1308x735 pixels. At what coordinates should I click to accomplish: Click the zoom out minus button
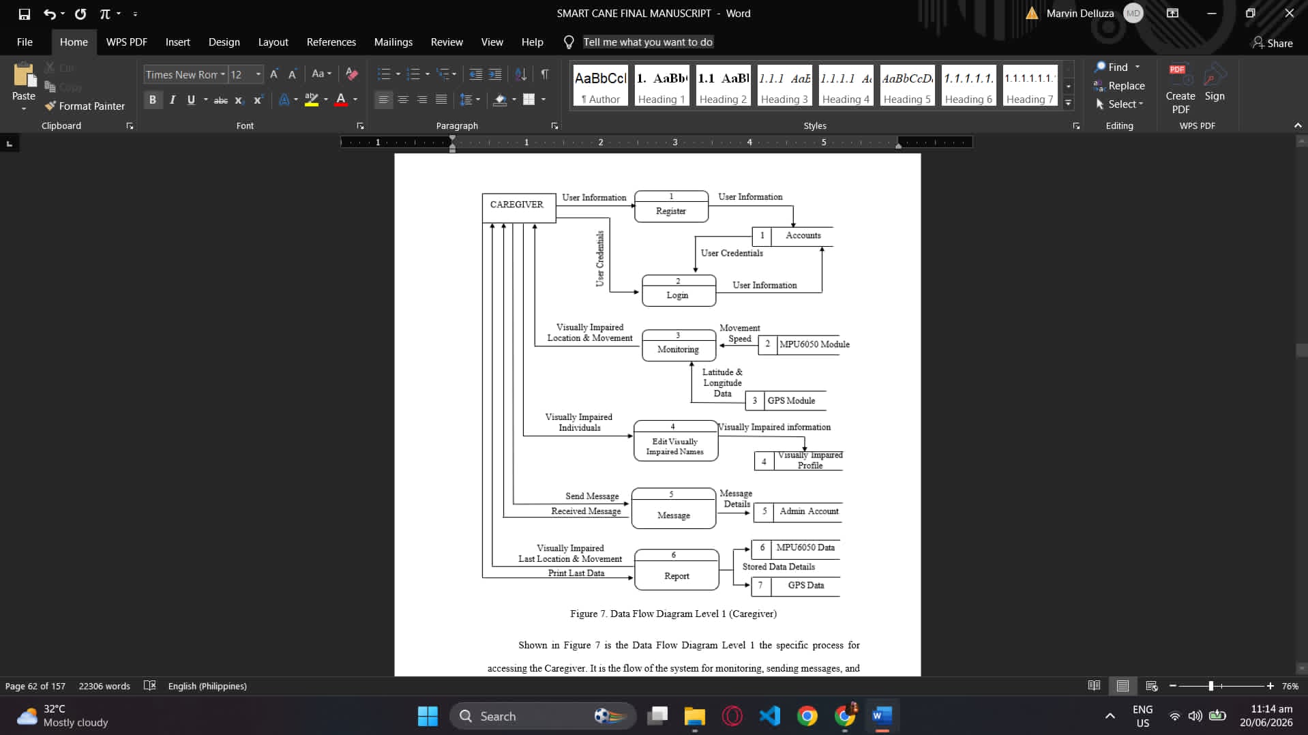[1173, 686]
